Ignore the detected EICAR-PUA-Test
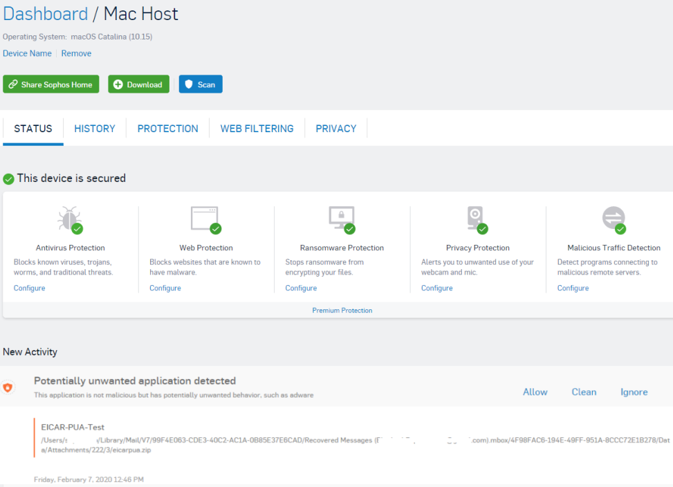Viewport: 673px width, 487px height. click(634, 392)
